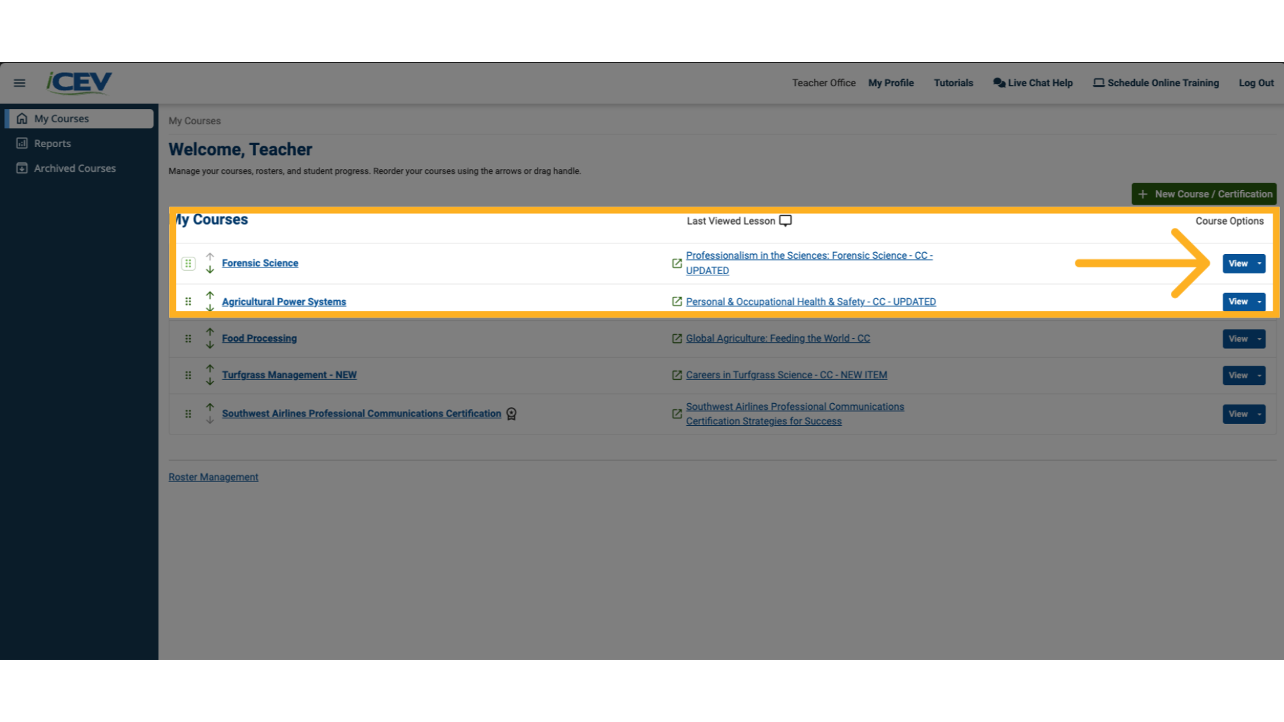
Task: Click View button for Food Processing
Action: 1238,339
